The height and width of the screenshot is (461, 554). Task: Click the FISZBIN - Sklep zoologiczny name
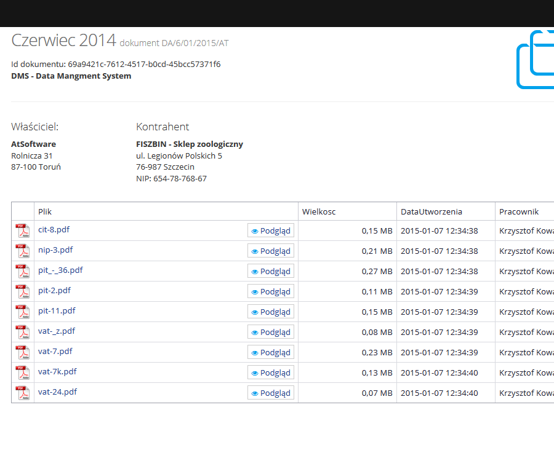190,144
